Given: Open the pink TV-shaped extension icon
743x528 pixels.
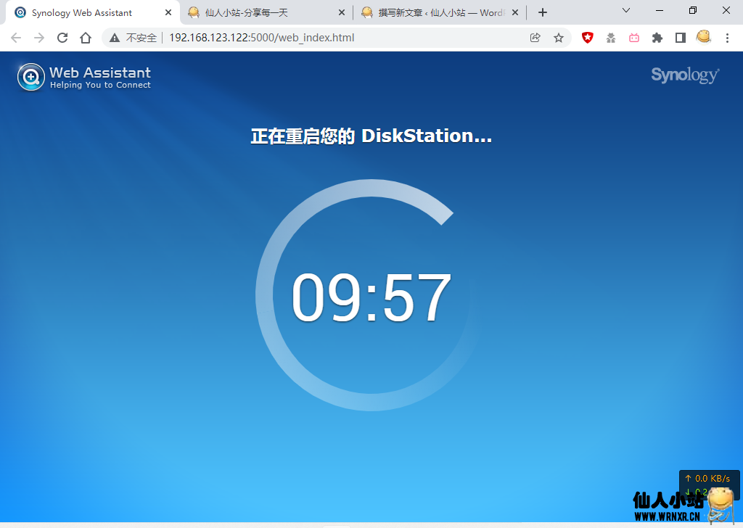Looking at the screenshot, I should pos(633,38).
